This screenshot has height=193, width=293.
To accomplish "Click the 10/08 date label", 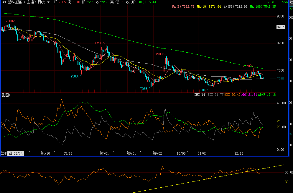I will click(x=181, y=153).
